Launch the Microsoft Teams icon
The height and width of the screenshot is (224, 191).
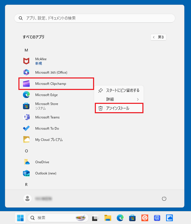[26, 117]
